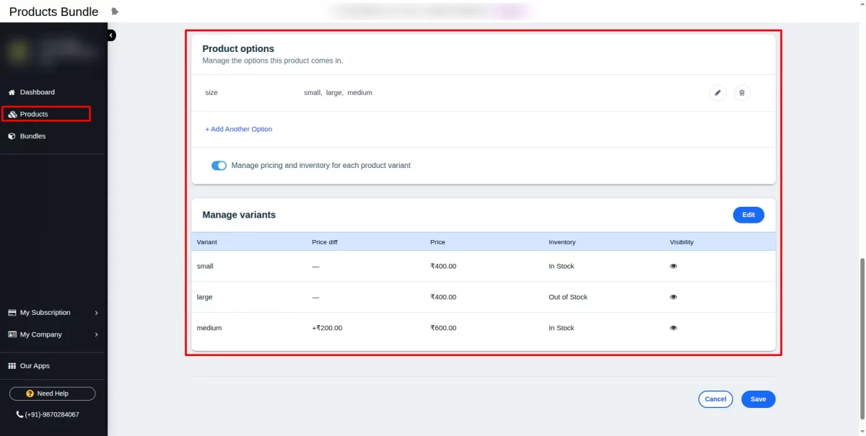
Task: Collapse the sidebar with the arrow button
Action: (x=110, y=35)
